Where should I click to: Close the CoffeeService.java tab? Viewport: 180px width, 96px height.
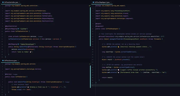point(18,60)
